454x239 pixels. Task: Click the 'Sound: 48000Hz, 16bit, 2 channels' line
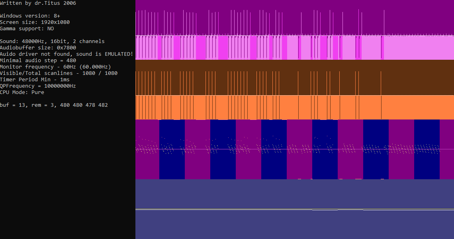[52, 41]
